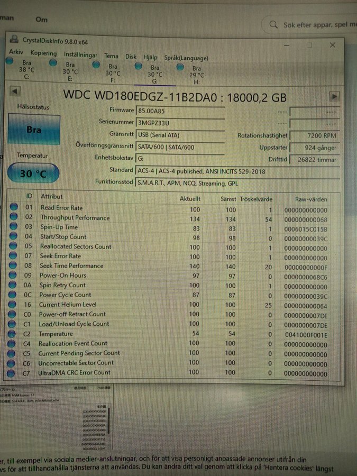Click the Enhetsbokstav field G:

pyautogui.click(x=180, y=159)
